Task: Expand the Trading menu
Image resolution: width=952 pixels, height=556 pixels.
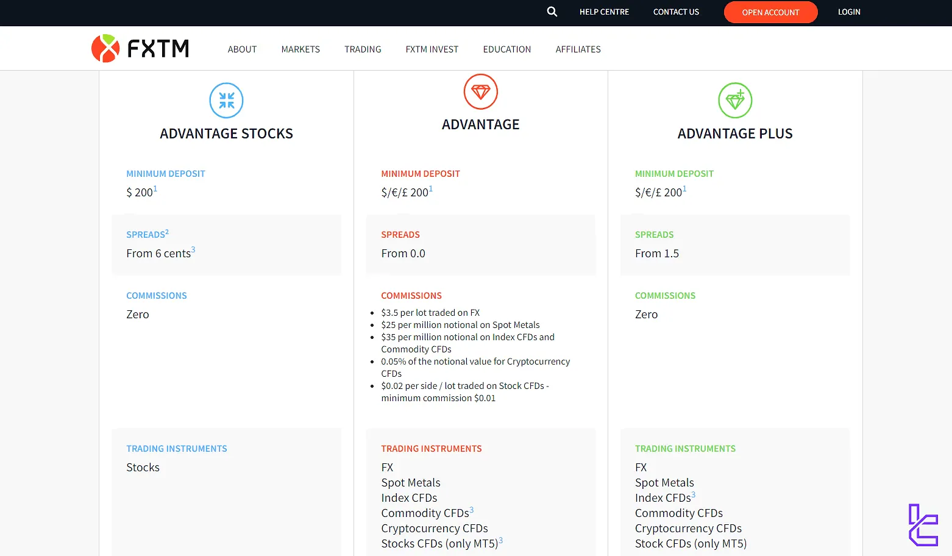Action: point(363,49)
